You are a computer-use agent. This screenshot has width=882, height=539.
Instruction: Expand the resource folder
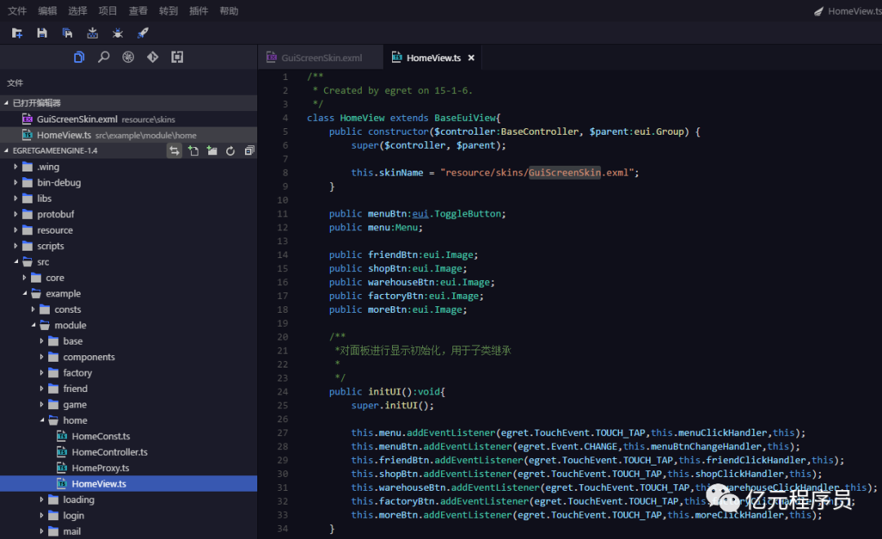pyautogui.click(x=16, y=230)
